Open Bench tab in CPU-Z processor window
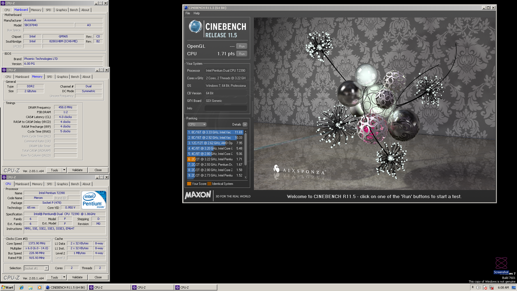 point(75,184)
